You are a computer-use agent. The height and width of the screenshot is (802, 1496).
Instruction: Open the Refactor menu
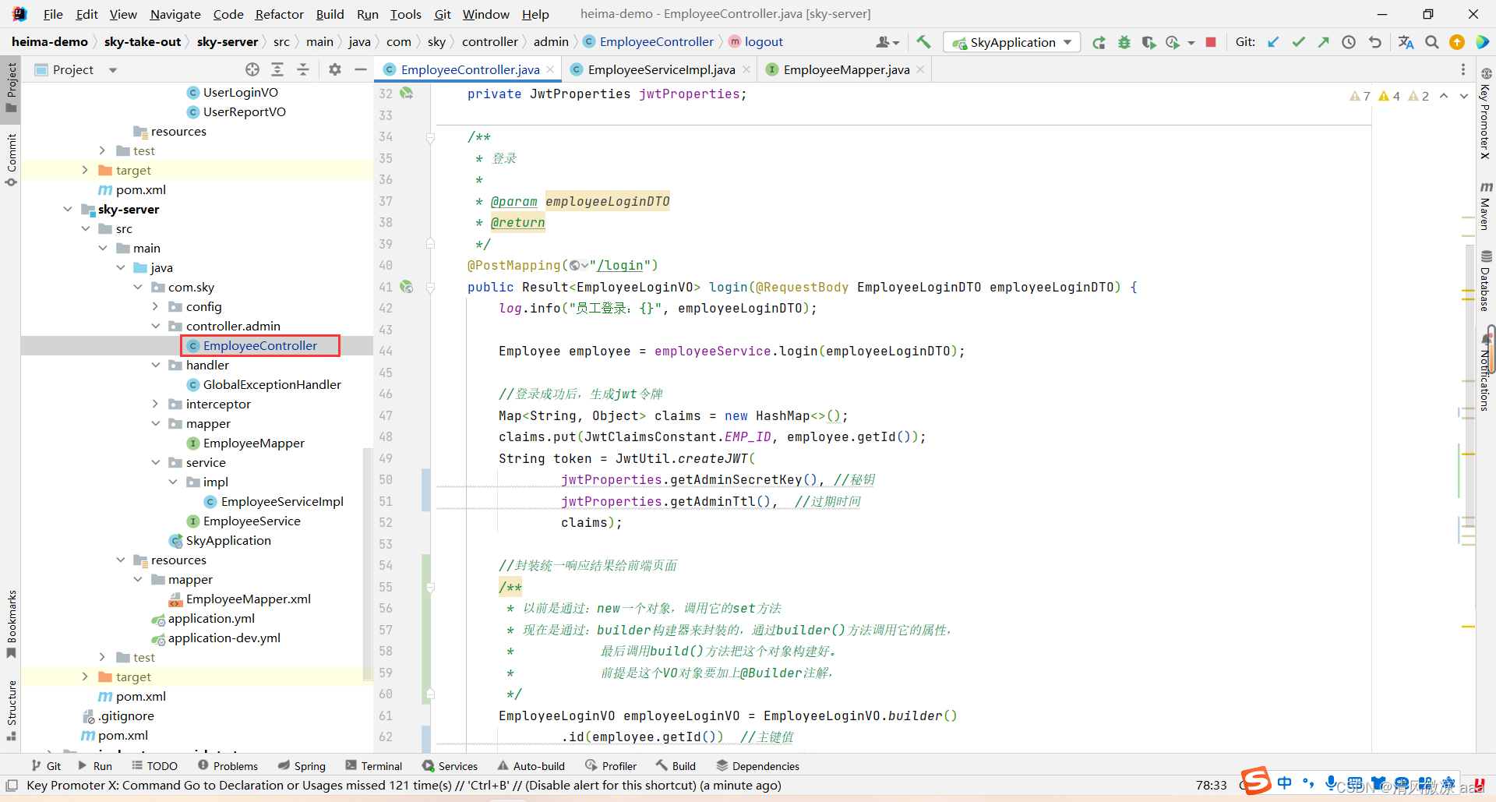point(279,14)
